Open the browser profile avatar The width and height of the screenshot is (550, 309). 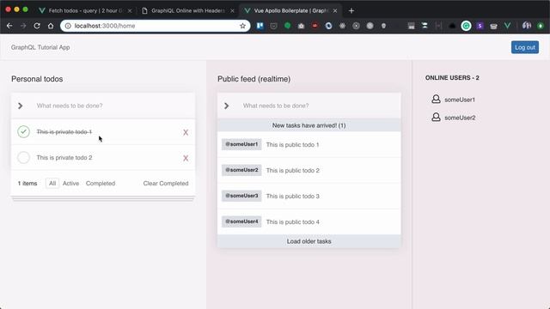coord(527,26)
